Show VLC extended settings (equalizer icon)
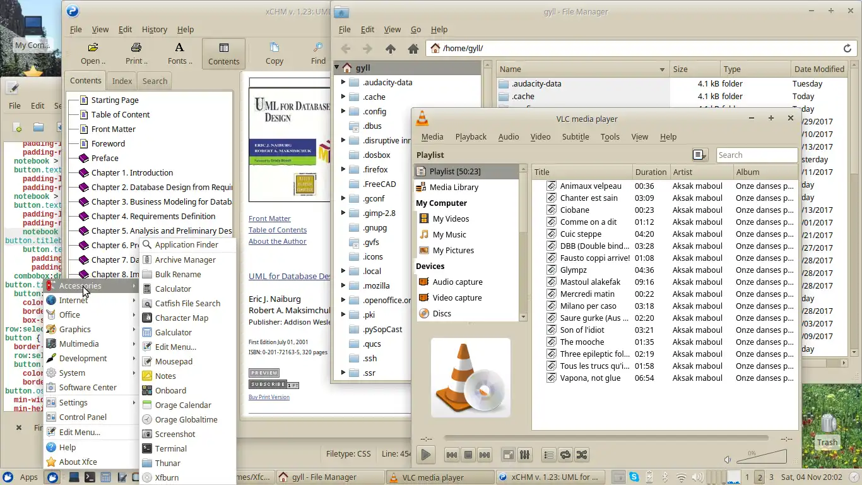Screen dimensions: 862x485 (x=524, y=455)
